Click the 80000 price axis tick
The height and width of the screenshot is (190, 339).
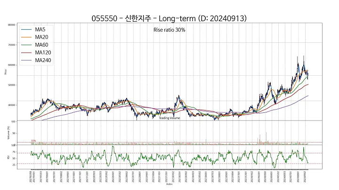coord(12,25)
